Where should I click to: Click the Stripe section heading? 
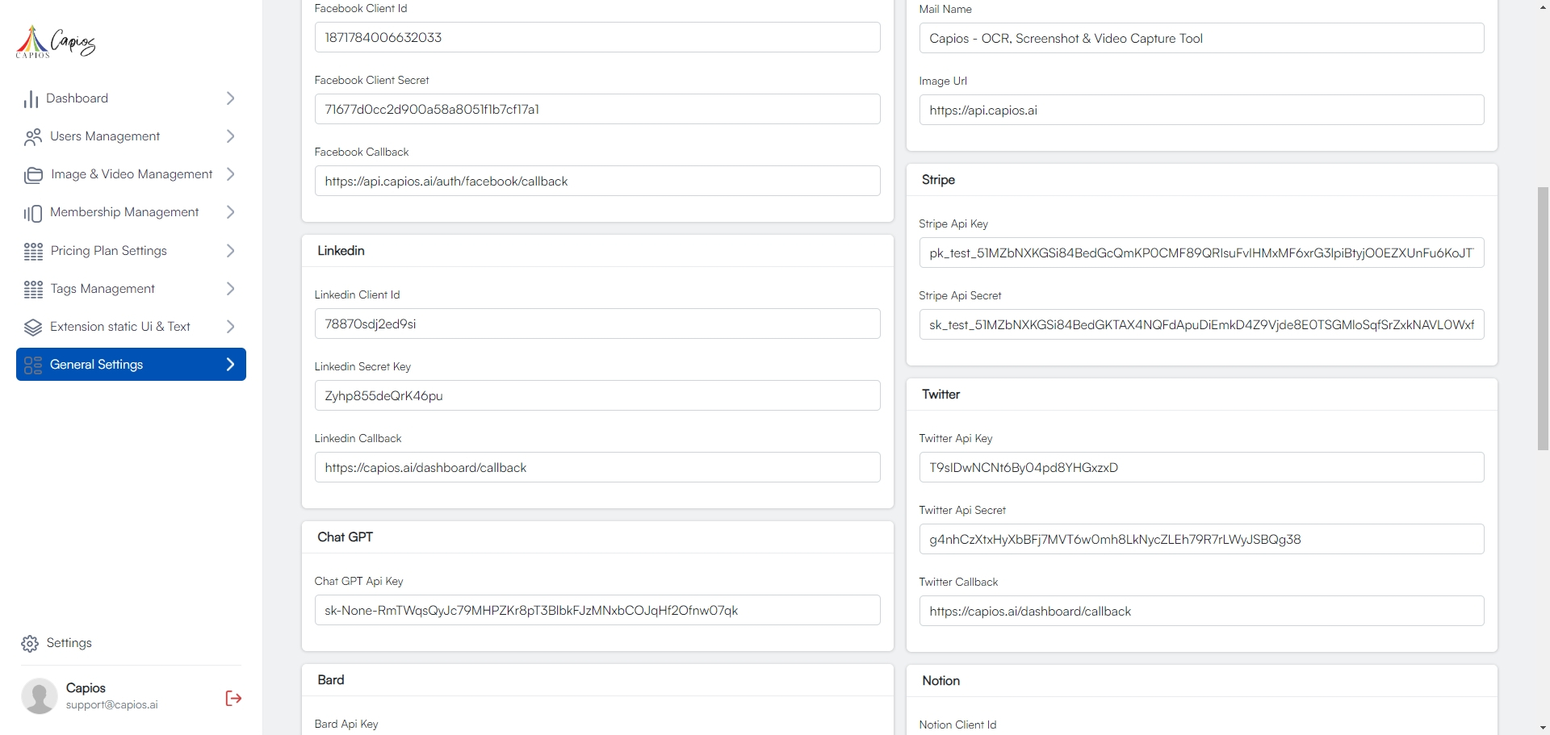click(x=938, y=180)
